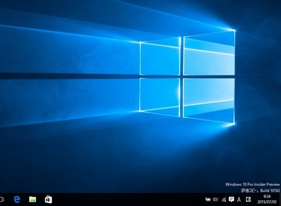The image size is (281, 206).
Task: Click the Japanese IME "J" tray icon
Action: [x=248, y=200]
